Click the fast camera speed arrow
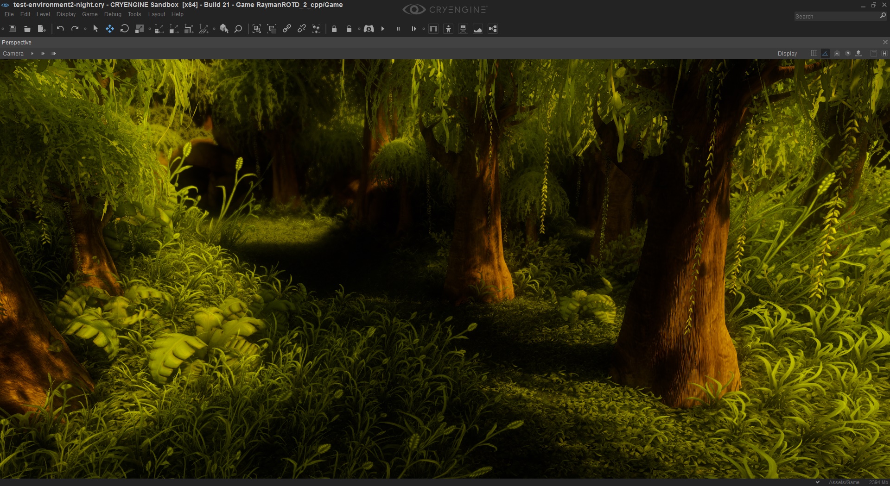This screenshot has width=890, height=486. (54, 54)
